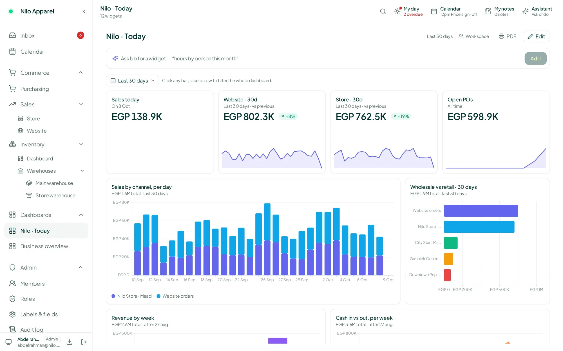This screenshot has width=563, height=351.
Task: Collapse the Dashboards section
Action: (81, 215)
